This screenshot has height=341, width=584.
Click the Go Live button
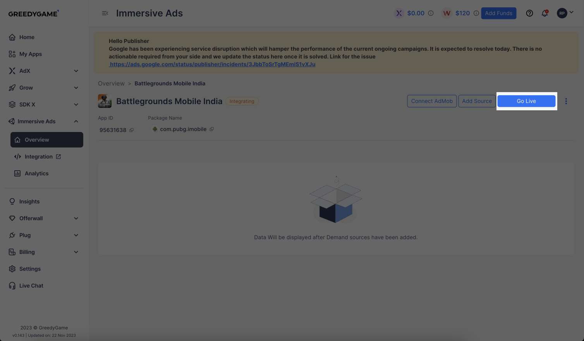[x=526, y=101]
